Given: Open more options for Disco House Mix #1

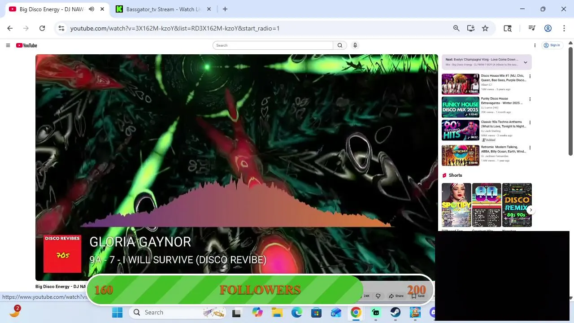Looking at the screenshot, I should [x=530, y=76].
